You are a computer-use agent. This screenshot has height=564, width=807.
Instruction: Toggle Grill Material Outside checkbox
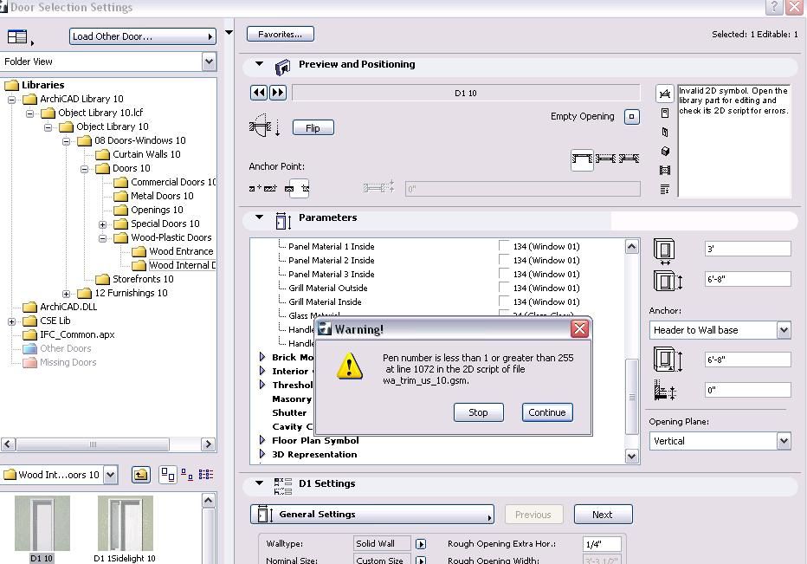coord(504,288)
